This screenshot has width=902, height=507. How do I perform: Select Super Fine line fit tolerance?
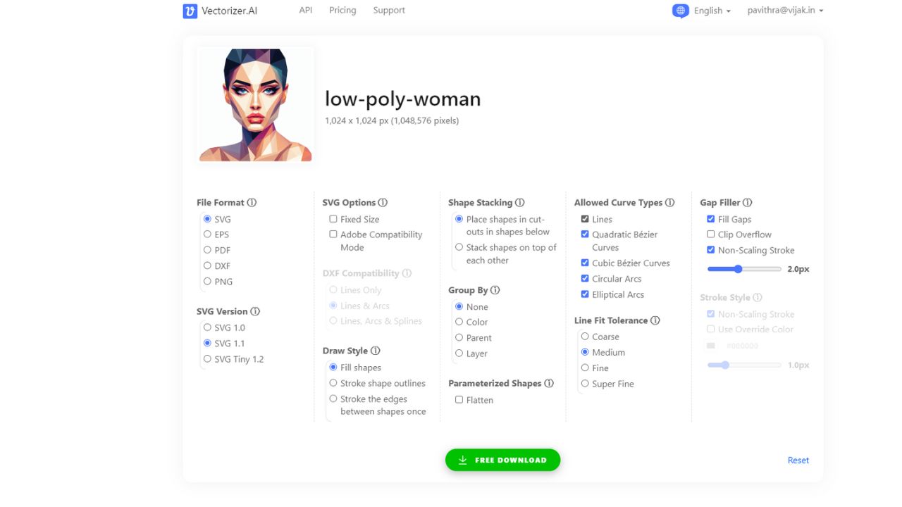click(585, 384)
